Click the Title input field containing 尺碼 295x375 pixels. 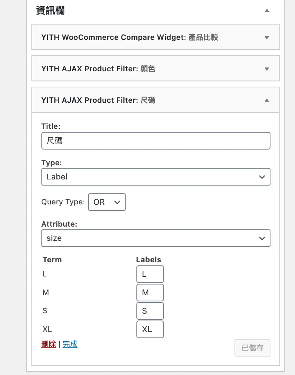(156, 141)
